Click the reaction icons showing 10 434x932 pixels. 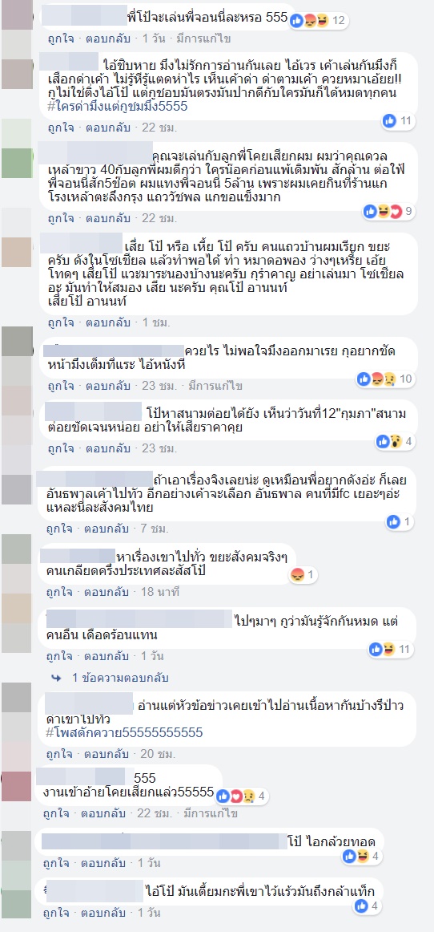click(x=384, y=378)
